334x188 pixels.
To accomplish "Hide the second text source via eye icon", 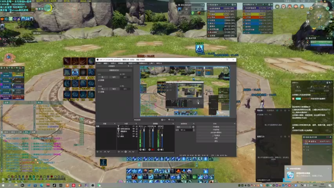I will click(x=134, y=131).
